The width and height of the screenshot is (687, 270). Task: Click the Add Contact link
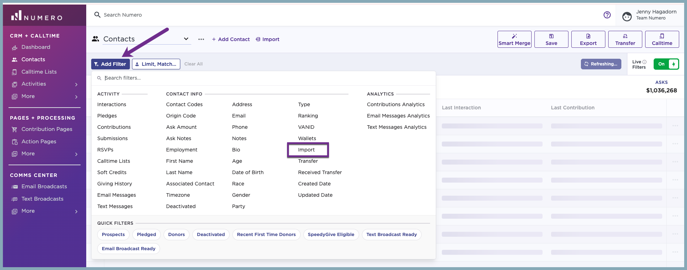tap(231, 39)
